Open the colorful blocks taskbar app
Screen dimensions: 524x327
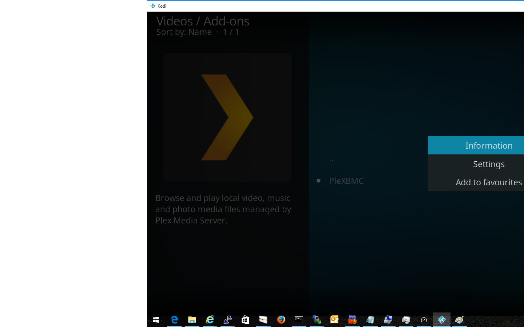[x=353, y=320]
